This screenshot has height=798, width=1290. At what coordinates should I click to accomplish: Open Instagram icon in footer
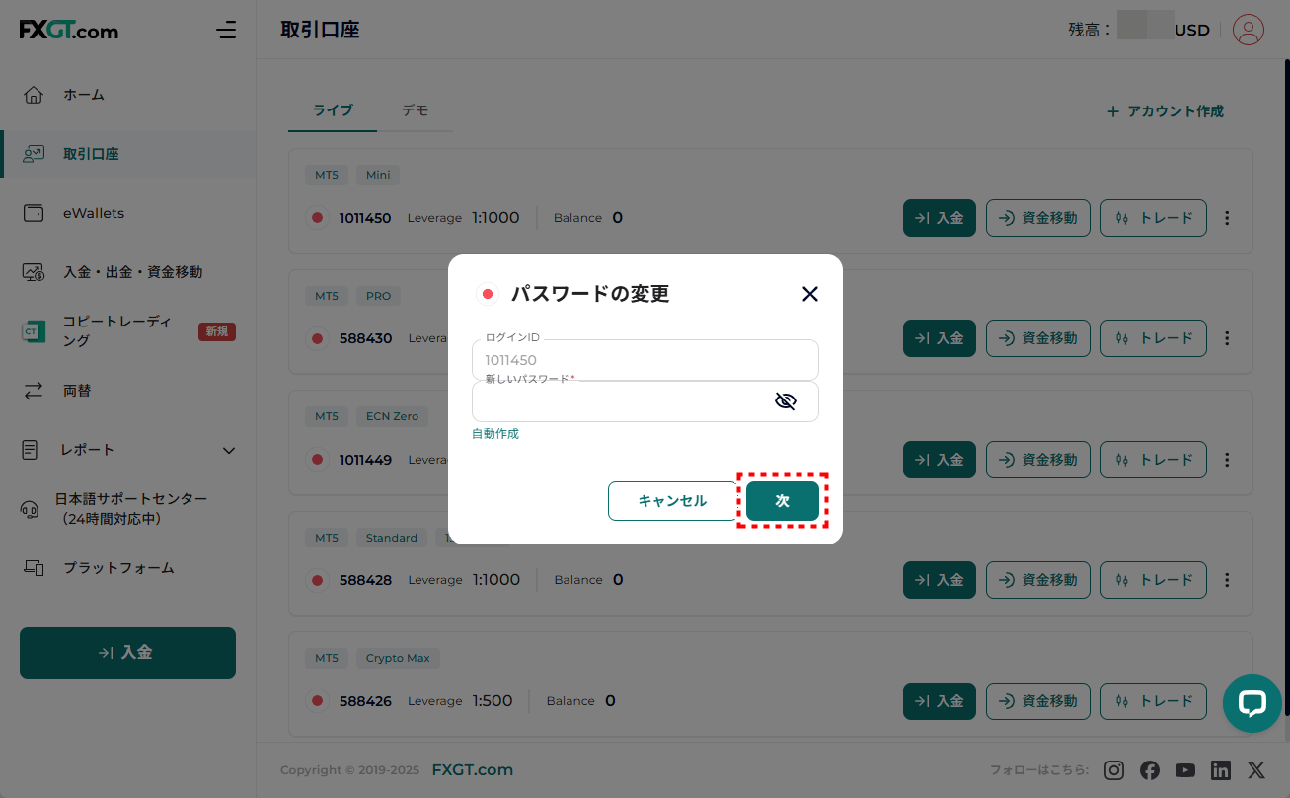(x=1114, y=770)
